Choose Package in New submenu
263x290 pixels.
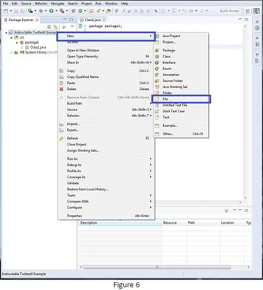[181, 50]
